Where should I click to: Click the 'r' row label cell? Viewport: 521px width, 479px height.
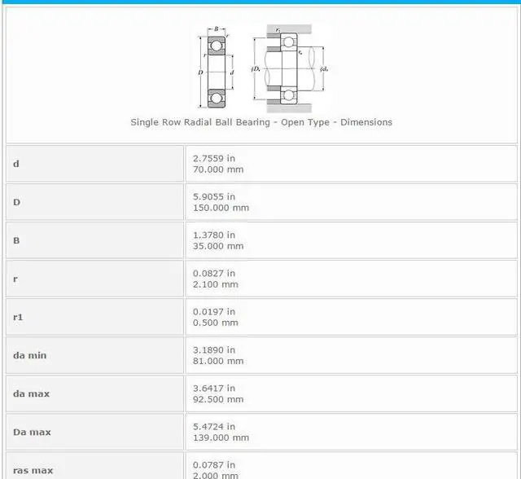click(94, 279)
